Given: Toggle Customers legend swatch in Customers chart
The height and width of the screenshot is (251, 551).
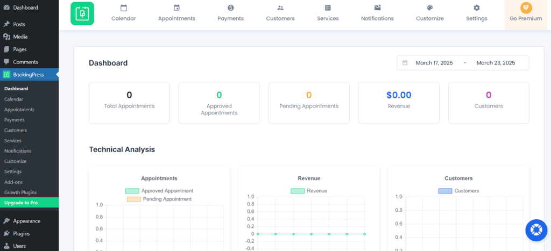Looking at the screenshot, I should pos(445,191).
